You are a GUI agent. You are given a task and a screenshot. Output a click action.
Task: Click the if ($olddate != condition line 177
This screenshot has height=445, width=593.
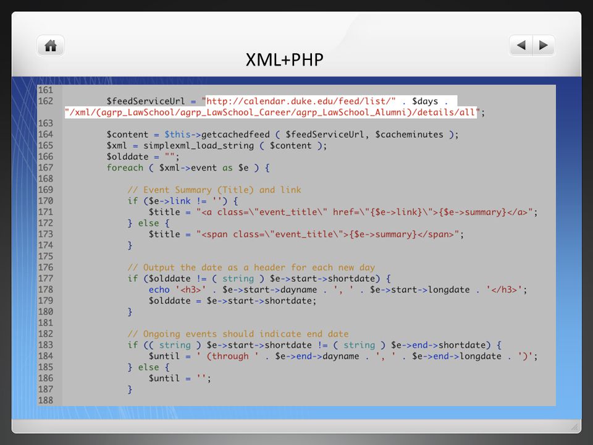(x=259, y=279)
